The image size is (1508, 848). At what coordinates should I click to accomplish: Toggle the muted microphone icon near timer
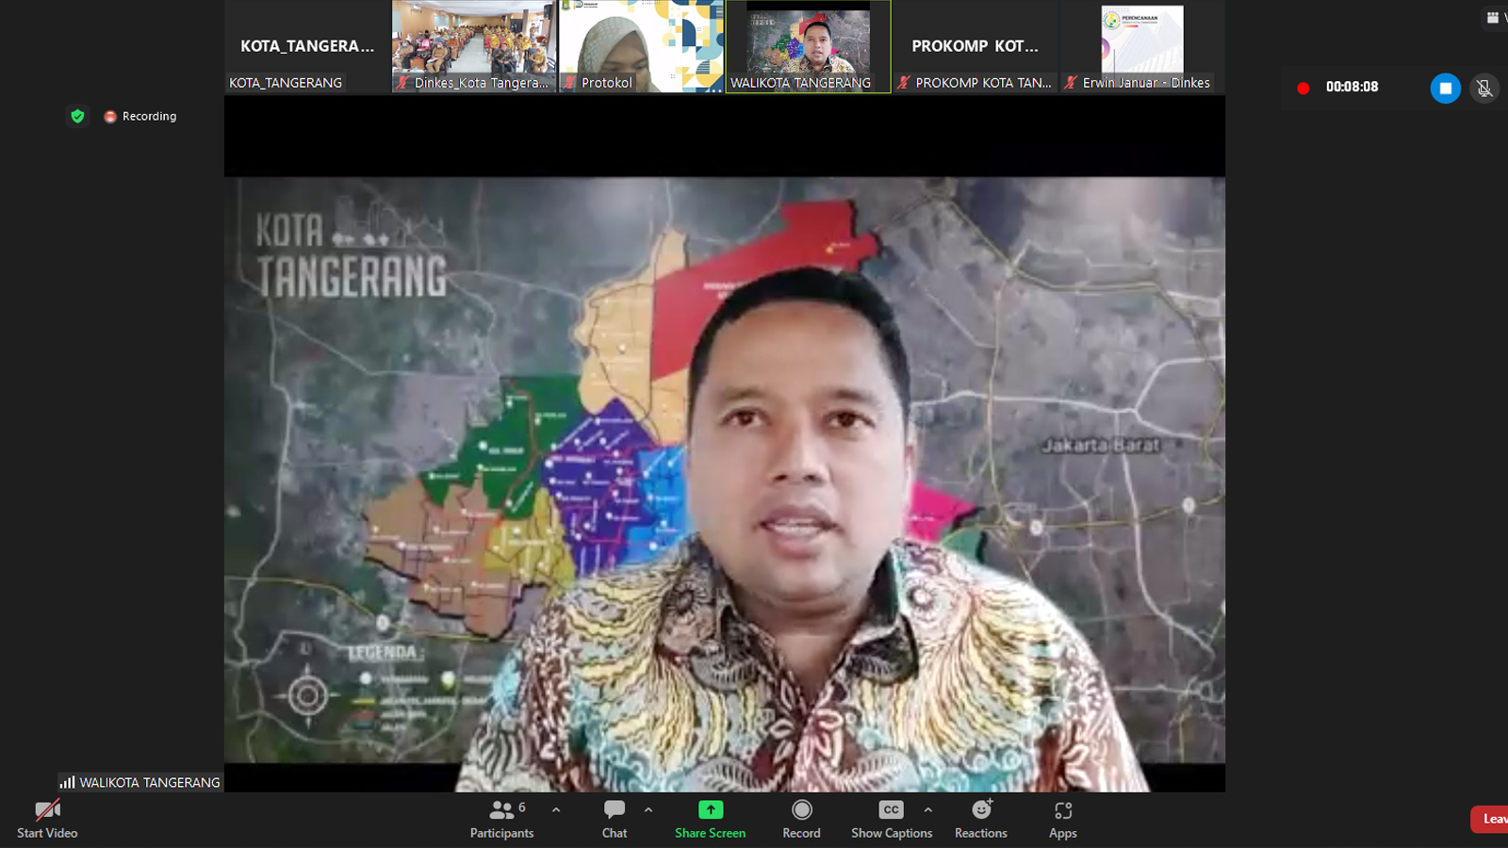coord(1483,88)
